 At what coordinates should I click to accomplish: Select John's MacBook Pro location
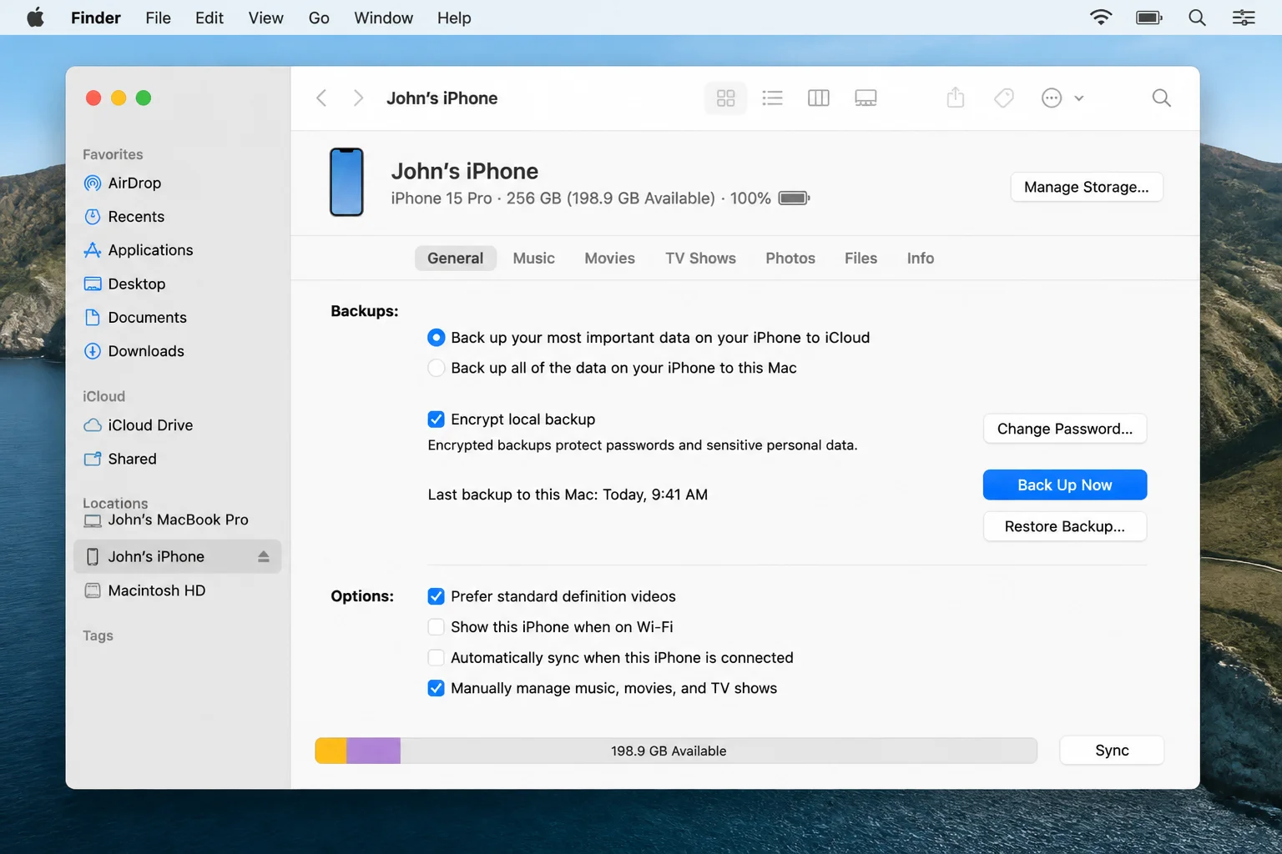(177, 520)
